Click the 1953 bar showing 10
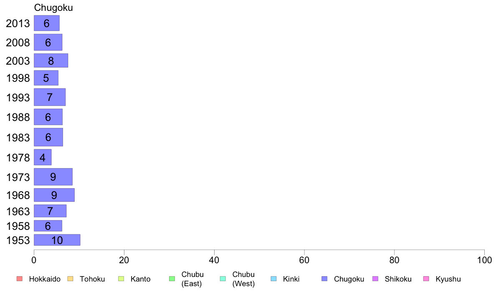This screenshot has width=496, height=307. pos(57,240)
